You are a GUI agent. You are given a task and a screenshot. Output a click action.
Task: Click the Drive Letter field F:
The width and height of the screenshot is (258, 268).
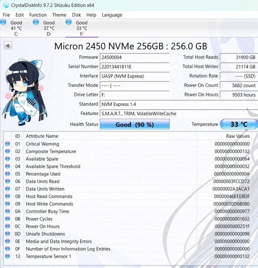click(135, 95)
